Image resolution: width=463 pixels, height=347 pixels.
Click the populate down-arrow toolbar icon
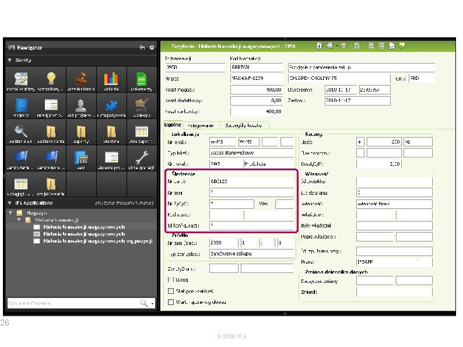point(319,45)
